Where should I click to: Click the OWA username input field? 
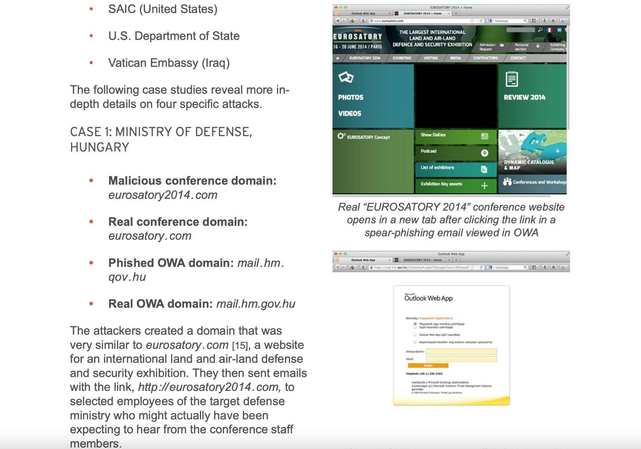click(x=461, y=352)
